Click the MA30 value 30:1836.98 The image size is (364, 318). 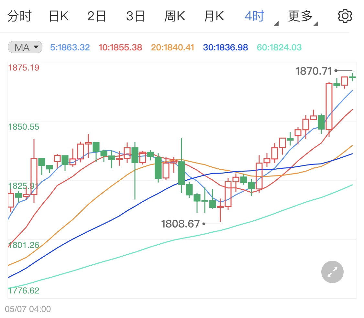click(x=226, y=47)
